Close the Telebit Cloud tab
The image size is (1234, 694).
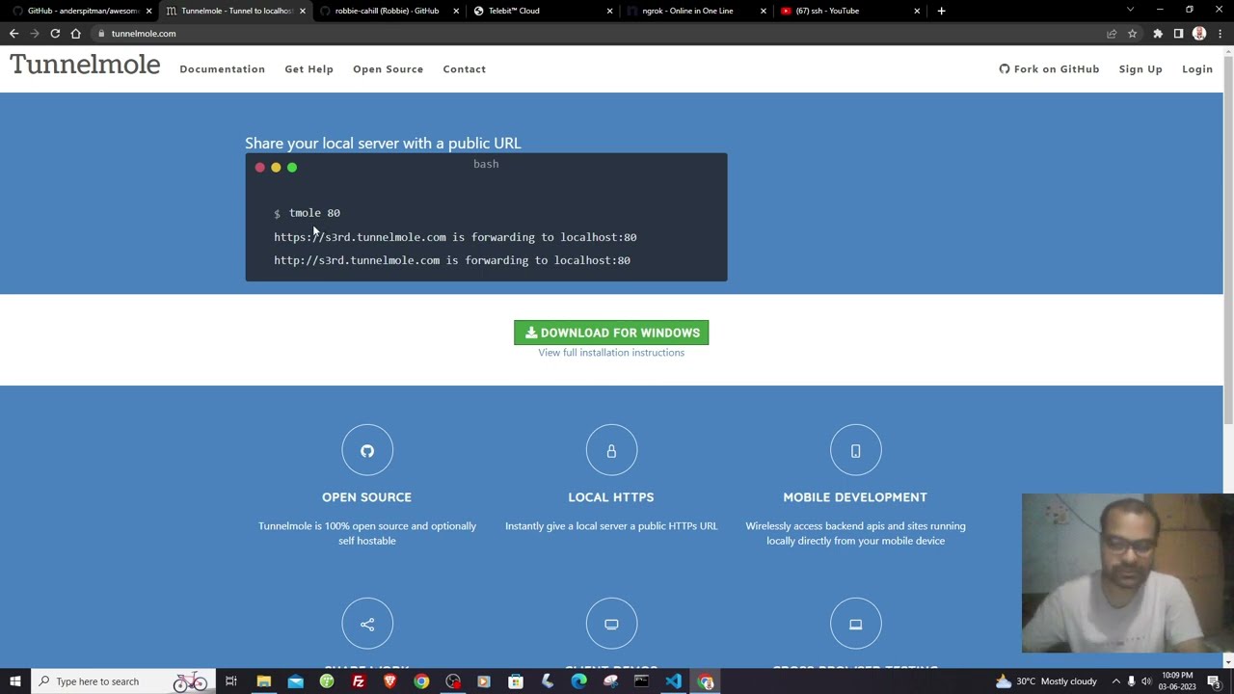tap(609, 11)
